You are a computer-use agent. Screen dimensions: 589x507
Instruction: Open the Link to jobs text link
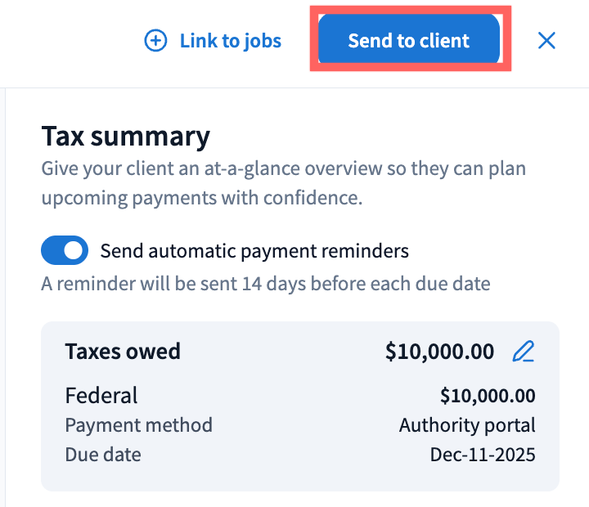230,41
